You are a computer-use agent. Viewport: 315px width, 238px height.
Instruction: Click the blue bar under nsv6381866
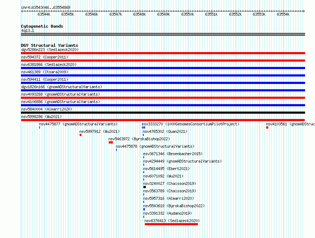point(163,68)
